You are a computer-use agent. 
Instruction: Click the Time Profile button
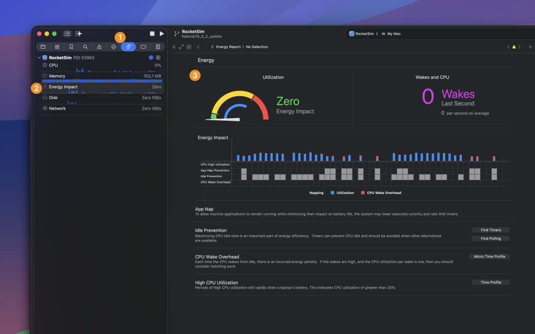(x=490, y=282)
